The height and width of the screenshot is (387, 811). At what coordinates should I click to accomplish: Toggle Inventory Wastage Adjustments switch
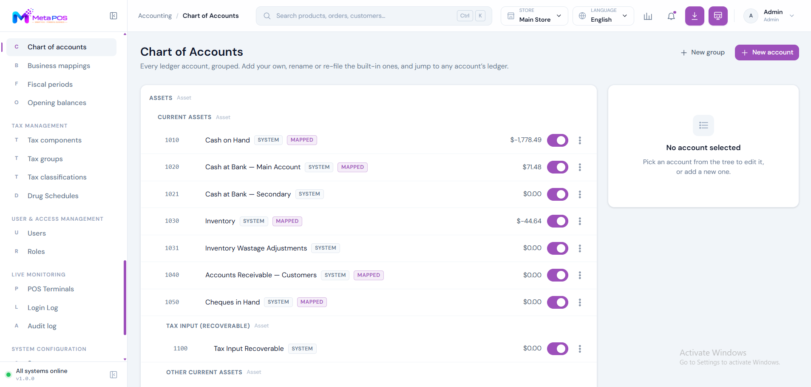558,248
